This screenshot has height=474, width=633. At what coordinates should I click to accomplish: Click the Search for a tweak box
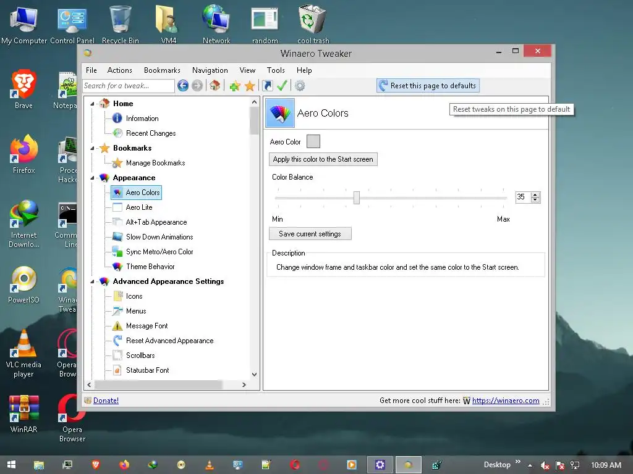tap(129, 85)
